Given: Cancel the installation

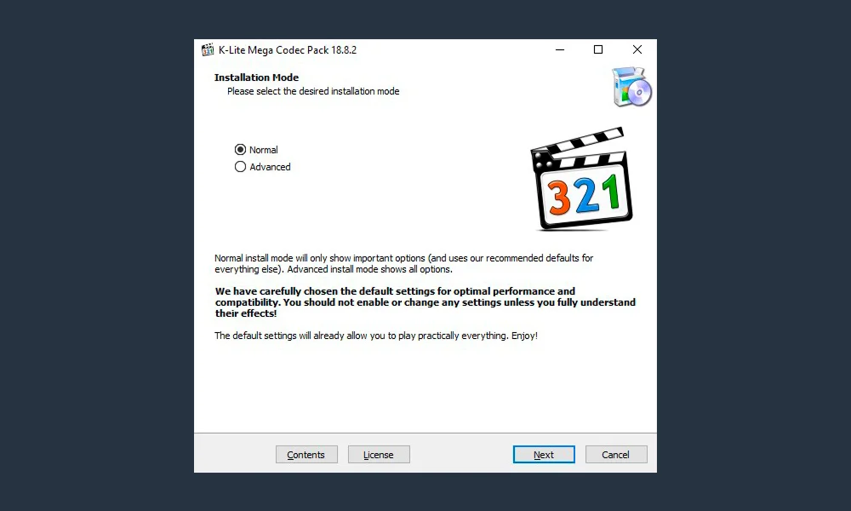Looking at the screenshot, I should (x=616, y=455).
